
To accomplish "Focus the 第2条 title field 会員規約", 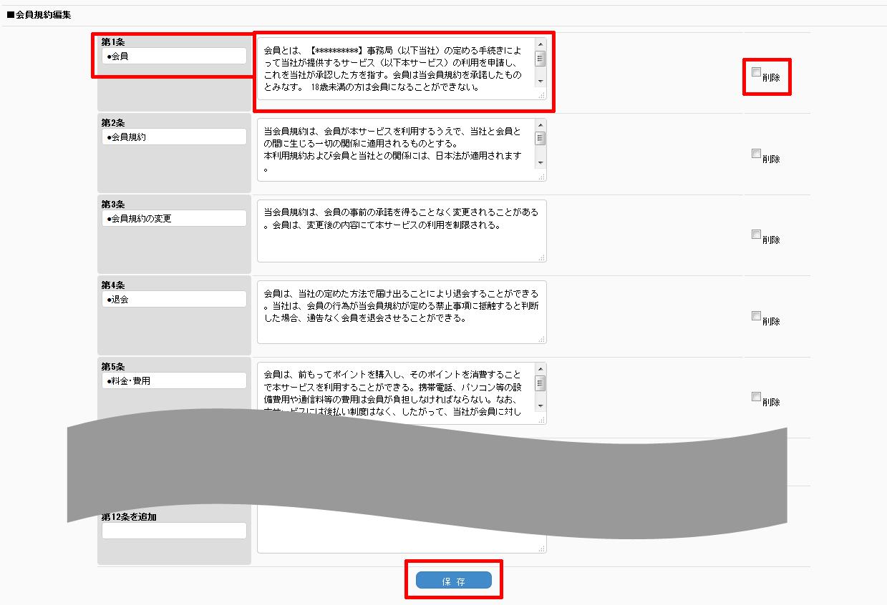I will point(174,137).
